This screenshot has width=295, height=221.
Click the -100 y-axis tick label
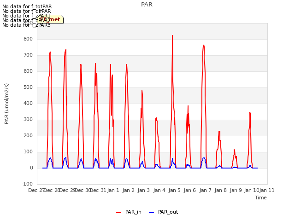[27, 184]
